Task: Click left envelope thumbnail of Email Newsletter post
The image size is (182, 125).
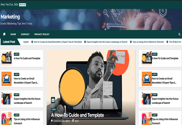Action: (x=6, y=79)
